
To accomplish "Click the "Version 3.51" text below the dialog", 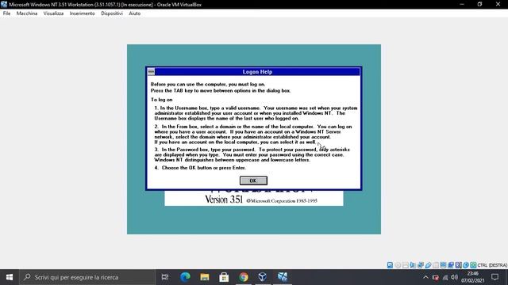I will (224, 199).
